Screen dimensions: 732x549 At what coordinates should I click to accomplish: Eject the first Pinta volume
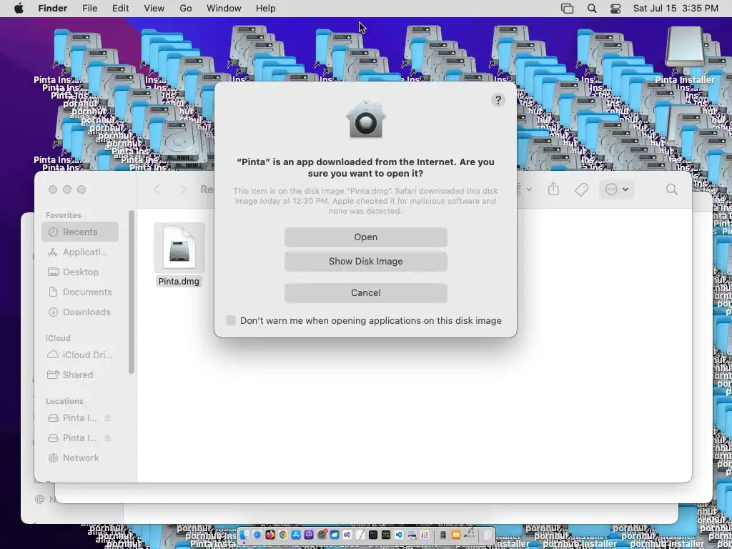pyautogui.click(x=108, y=417)
